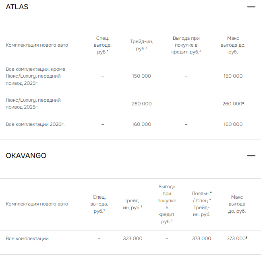Image resolution: width=261 pixels, height=257 pixels.
Task: Collapse the ATLAS section with minus icon
Action: tap(251, 7)
